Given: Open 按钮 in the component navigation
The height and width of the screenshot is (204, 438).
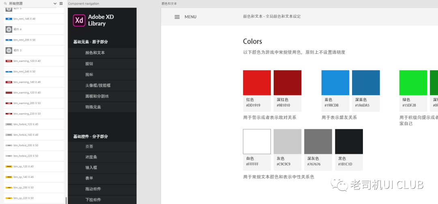Looking at the screenshot, I should [102, 64].
